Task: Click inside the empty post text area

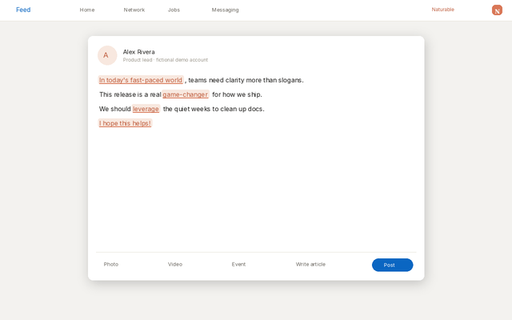Action: (256, 190)
